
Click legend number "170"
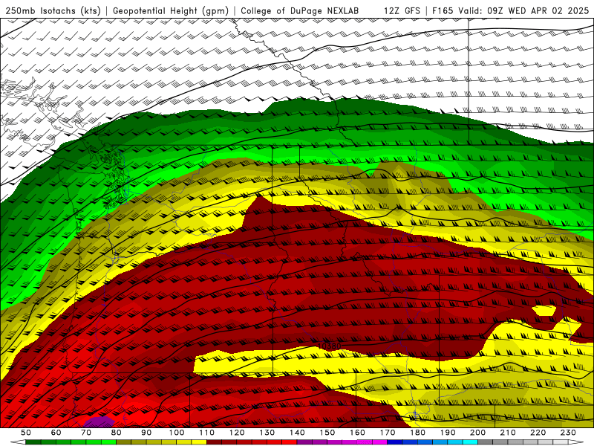[388, 433]
